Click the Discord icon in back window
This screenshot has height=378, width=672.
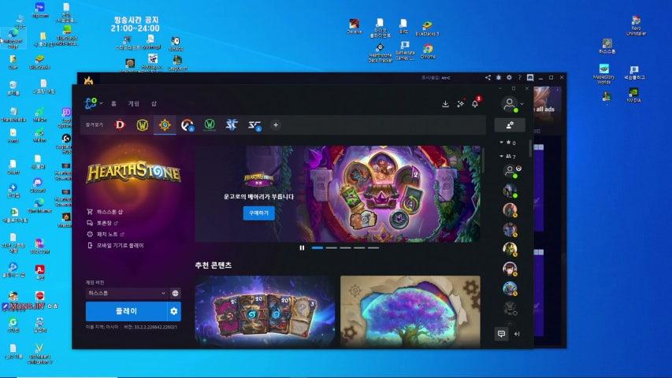530,78
